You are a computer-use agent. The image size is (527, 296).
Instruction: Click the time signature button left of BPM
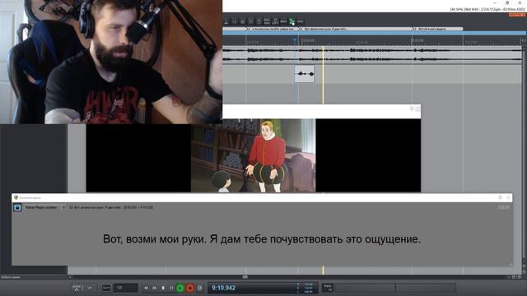pyautogui.click(x=106, y=288)
